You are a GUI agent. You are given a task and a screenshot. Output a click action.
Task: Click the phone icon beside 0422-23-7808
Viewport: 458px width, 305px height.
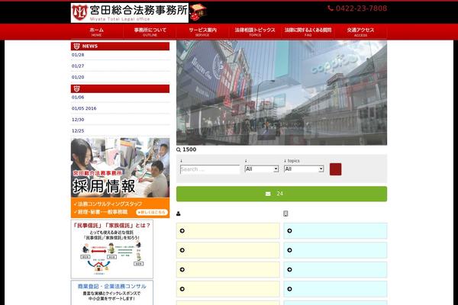tap(331, 8)
